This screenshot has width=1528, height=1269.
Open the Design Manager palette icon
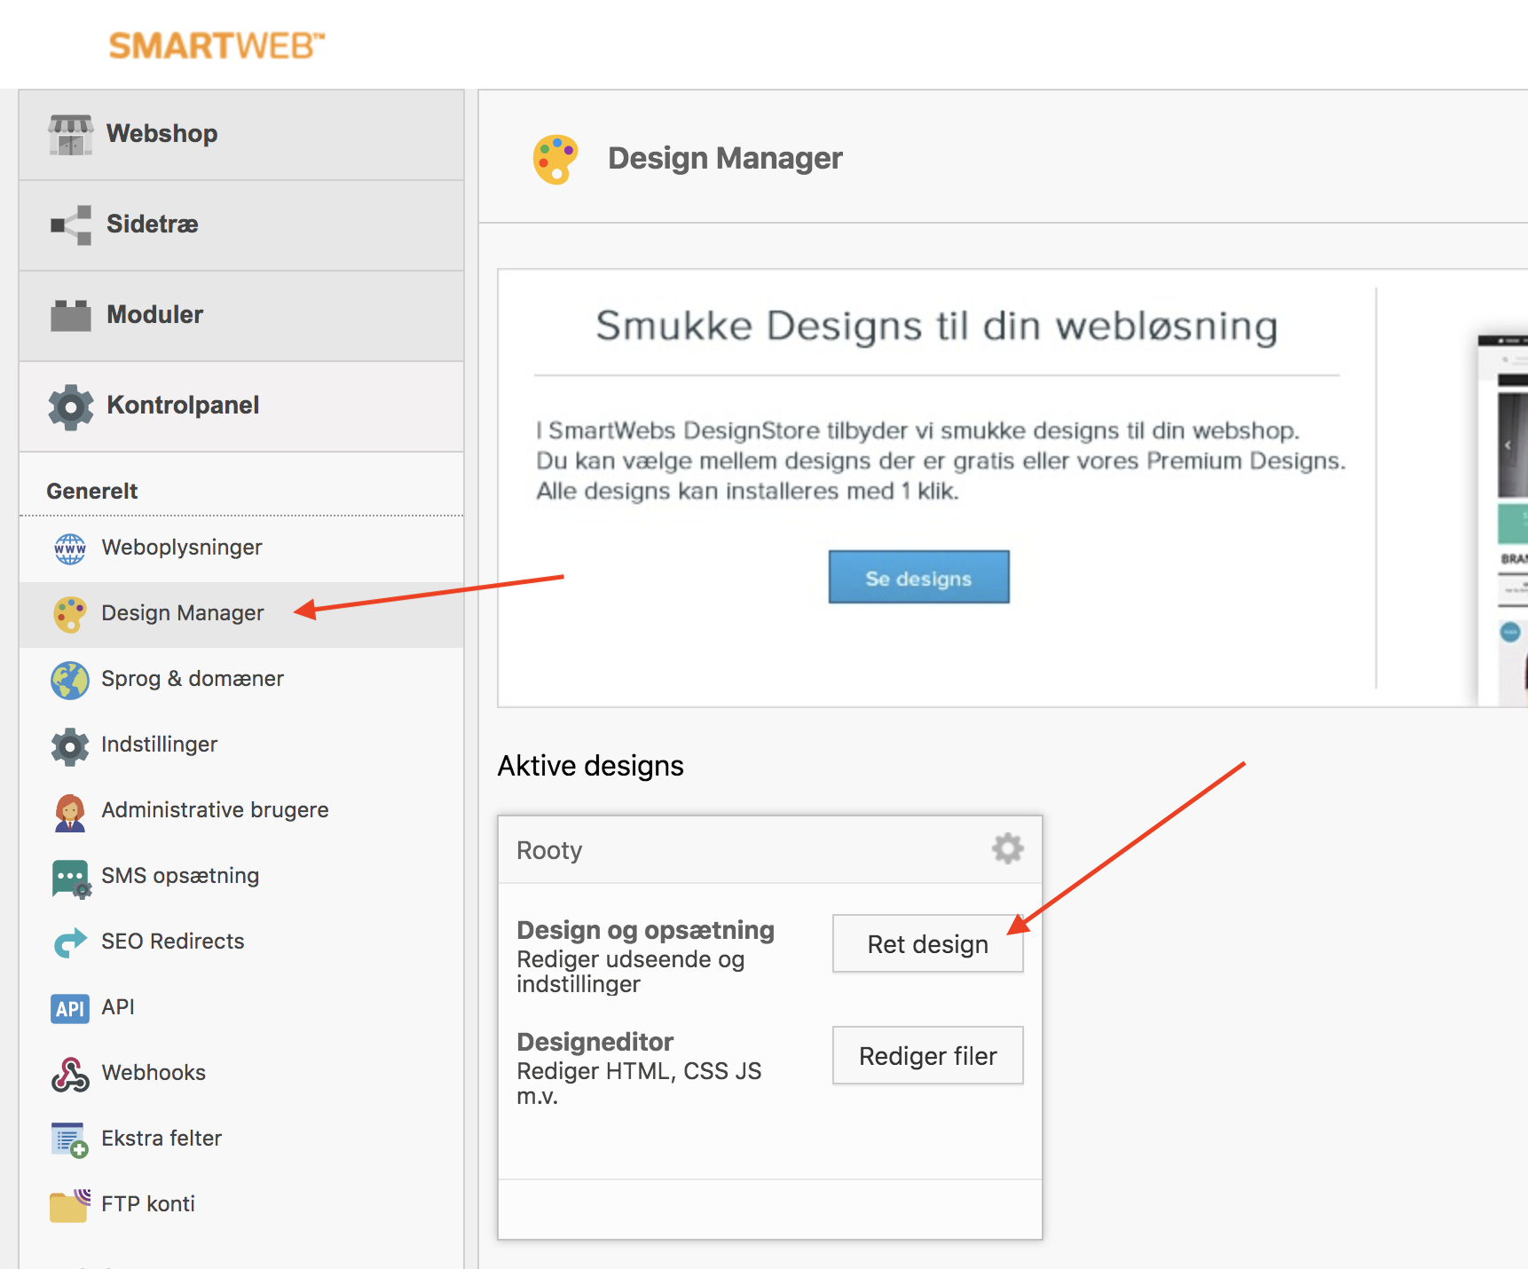click(x=69, y=612)
